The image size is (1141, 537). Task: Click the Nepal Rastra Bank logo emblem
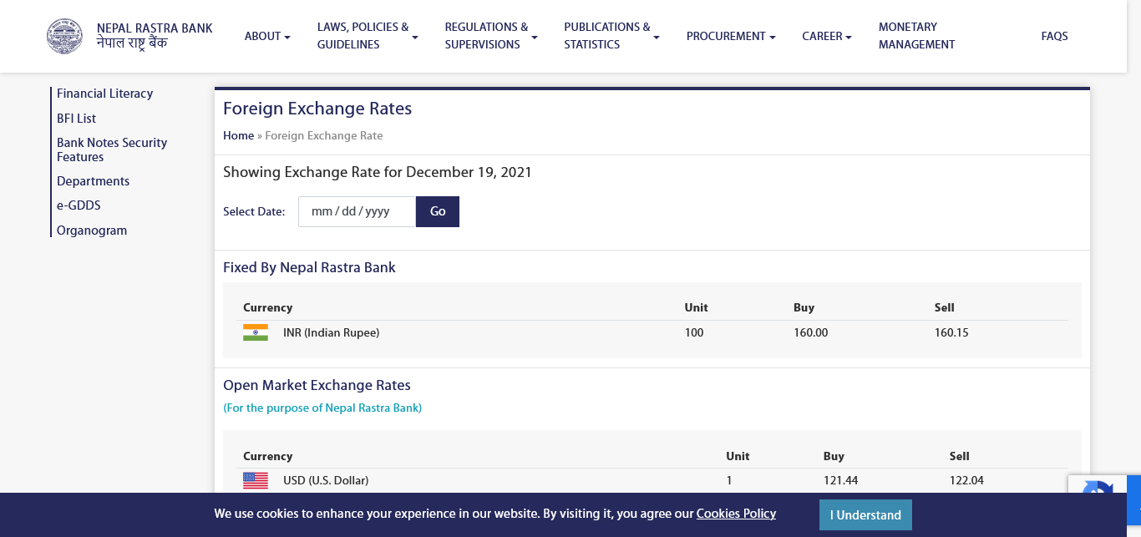click(x=64, y=36)
